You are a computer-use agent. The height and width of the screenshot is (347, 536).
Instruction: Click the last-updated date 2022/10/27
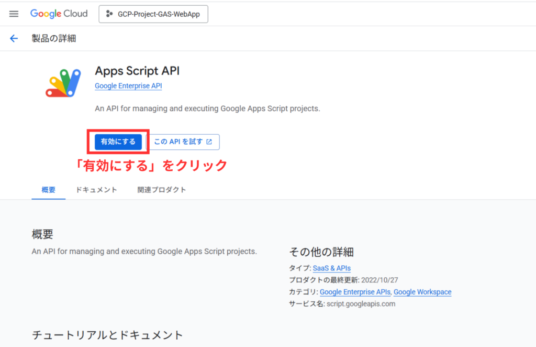click(379, 280)
